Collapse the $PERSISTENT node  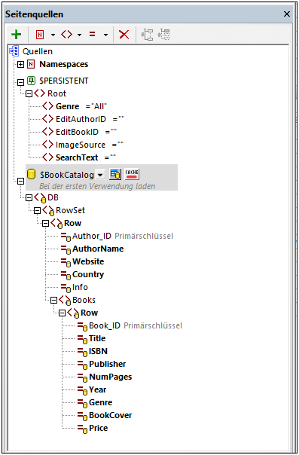coord(20,83)
